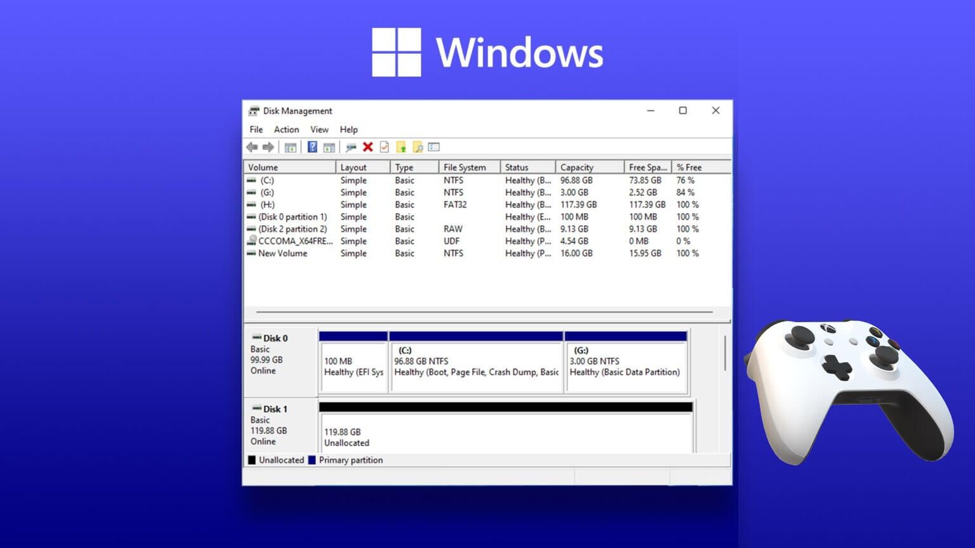Click the 84 % free cell

[x=686, y=193]
